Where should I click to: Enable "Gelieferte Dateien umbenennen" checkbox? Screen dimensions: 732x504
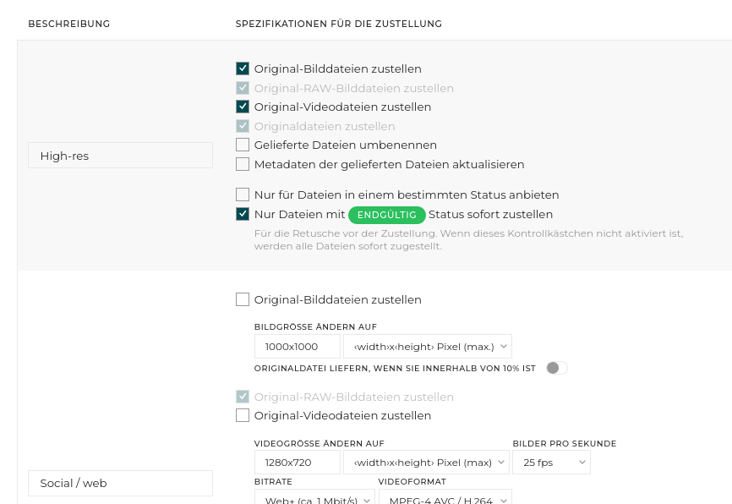click(x=243, y=145)
